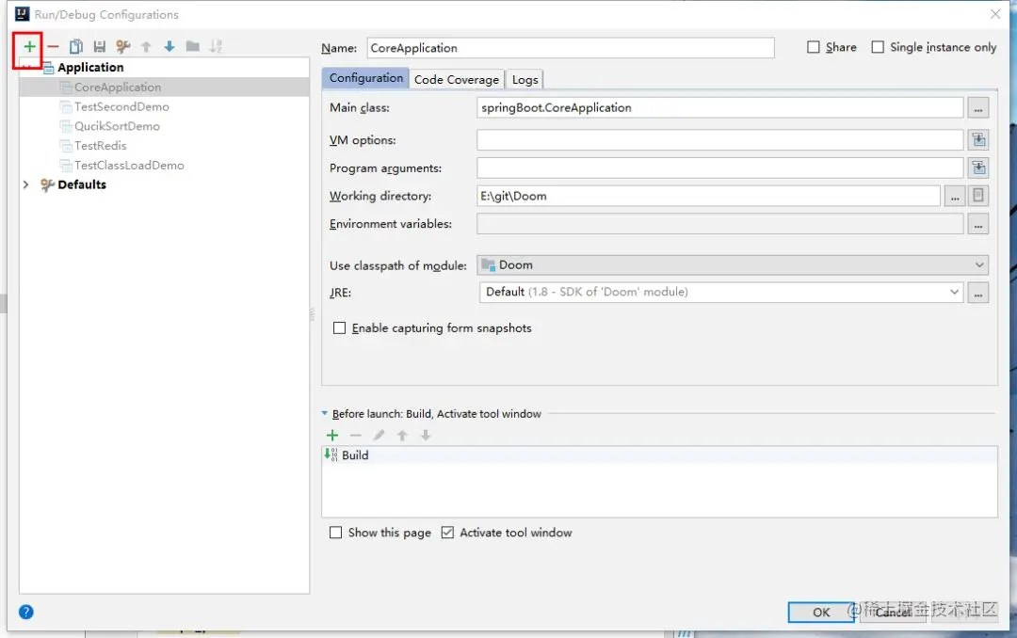The width and height of the screenshot is (1017, 638).
Task: Select the Build entry in Before launch list
Action: click(x=659, y=455)
